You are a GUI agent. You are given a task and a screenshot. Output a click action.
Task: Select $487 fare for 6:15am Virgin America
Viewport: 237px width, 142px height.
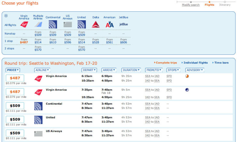coord(15,78)
